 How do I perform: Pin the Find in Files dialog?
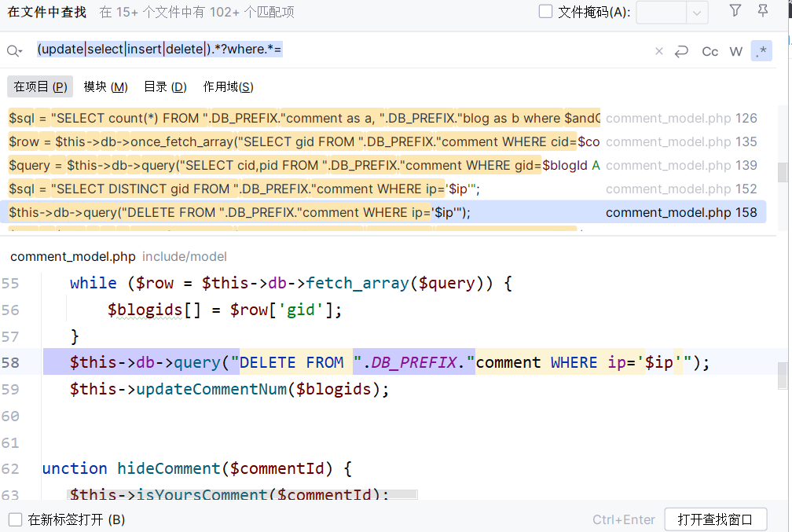coord(761,11)
